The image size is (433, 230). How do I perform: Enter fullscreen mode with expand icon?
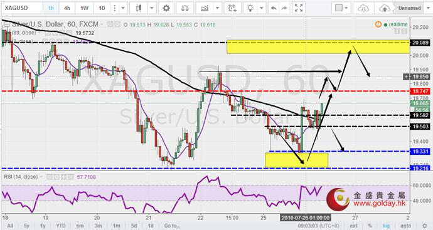coord(299,8)
